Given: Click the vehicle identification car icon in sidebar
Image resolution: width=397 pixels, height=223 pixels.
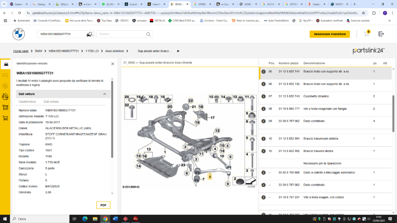Looking at the screenshot, I should [5, 64].
